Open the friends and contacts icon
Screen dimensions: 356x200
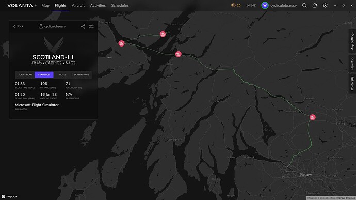coord(315,5)
